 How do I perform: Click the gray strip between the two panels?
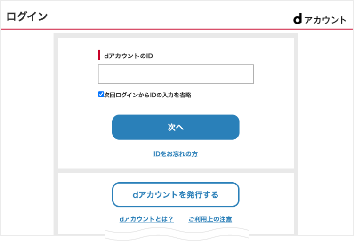[x=176, y=170]
